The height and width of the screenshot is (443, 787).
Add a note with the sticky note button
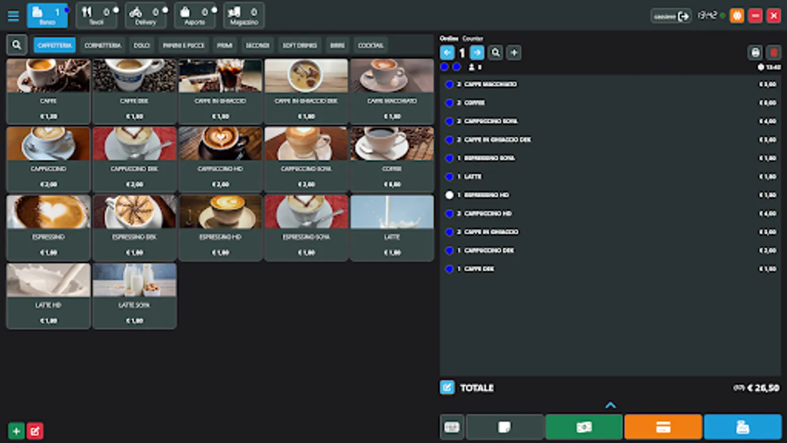505,427
